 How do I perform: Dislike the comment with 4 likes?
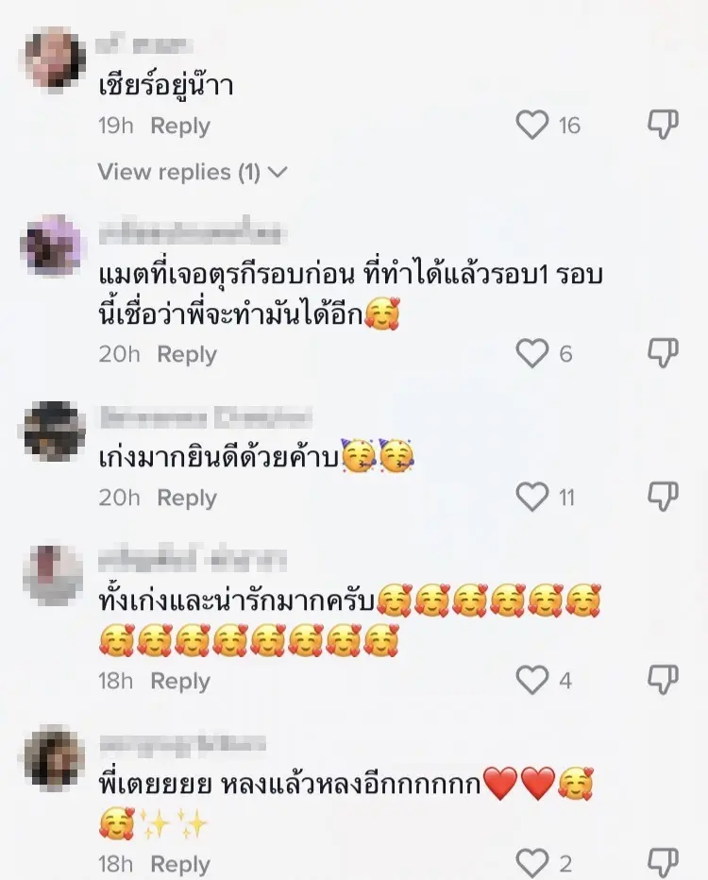[663, 680]
